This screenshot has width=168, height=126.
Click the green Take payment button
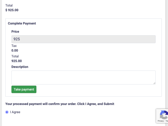(x=24, y=89)
